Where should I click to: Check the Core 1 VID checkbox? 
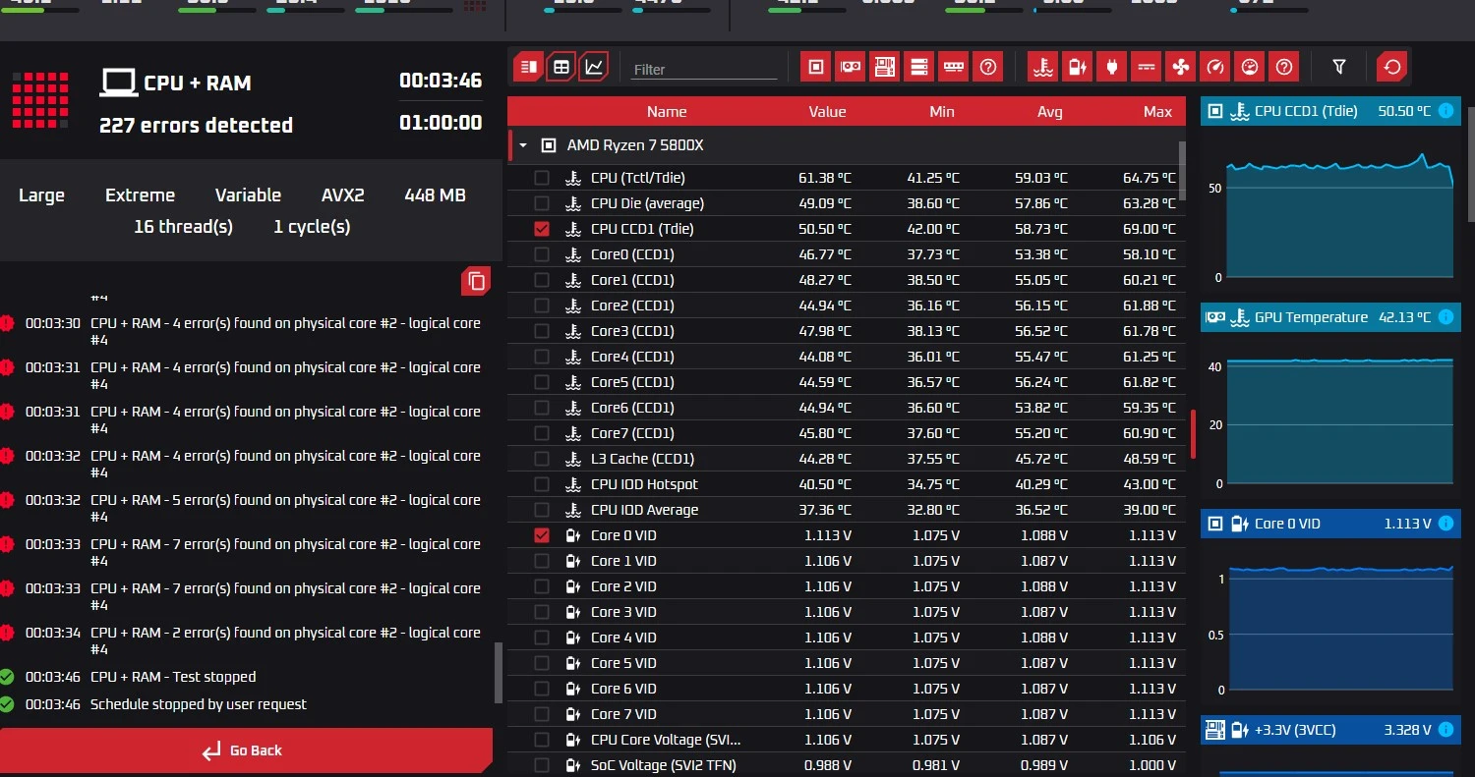(542, 561)
